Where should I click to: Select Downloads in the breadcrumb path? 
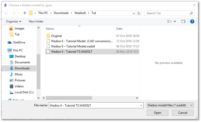coord(61,13)
